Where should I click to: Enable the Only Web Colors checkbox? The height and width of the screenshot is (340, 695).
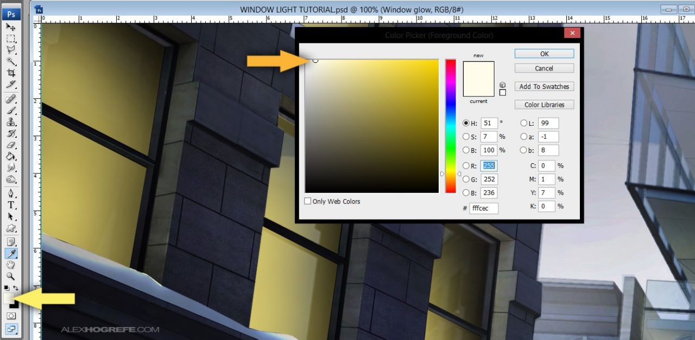pyautogui.click(x=308, y=201)
